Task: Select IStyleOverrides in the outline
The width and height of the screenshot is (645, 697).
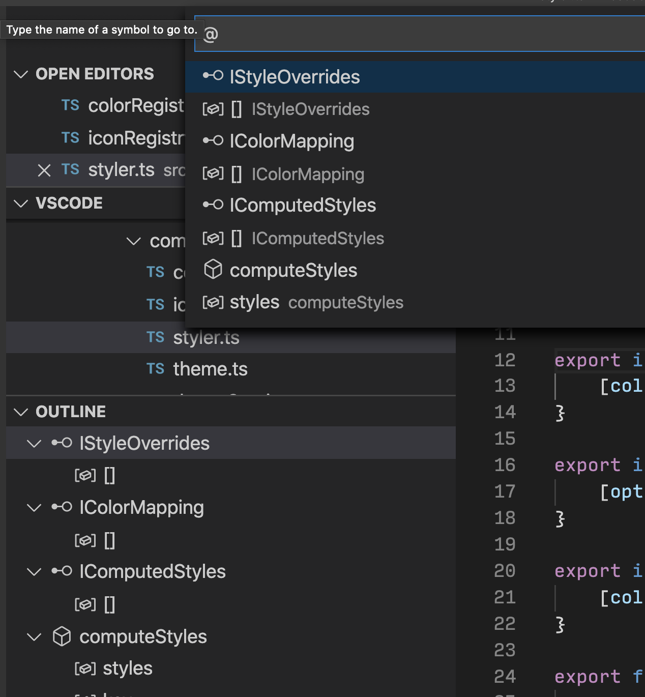Action: click(231, 443)
